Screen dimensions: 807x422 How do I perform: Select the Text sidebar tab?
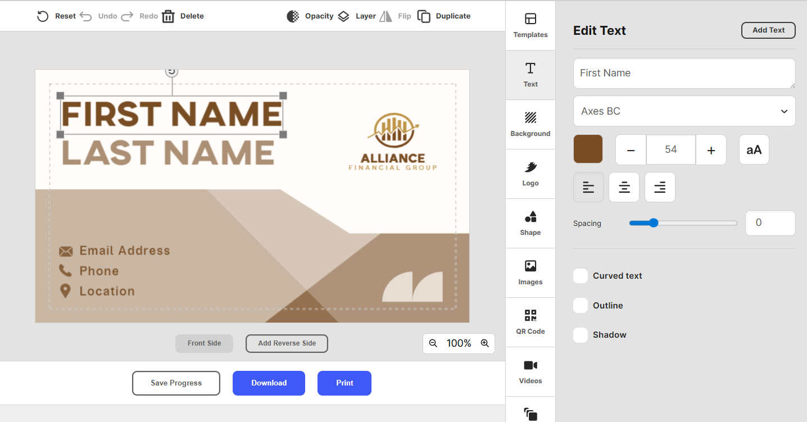point(531,75)
